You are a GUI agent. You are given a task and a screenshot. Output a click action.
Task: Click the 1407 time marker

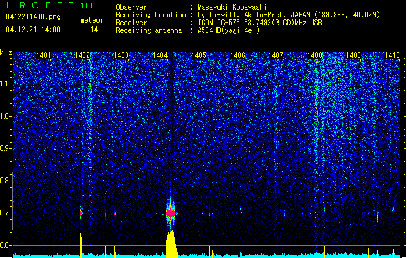coord(276,55)
